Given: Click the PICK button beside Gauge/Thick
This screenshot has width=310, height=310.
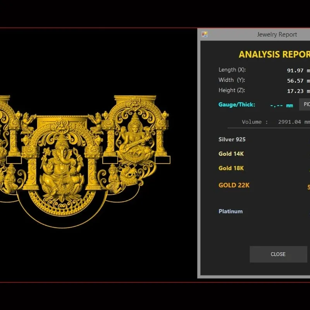Looking at the screenshot, I should click(x=305, y=104).
